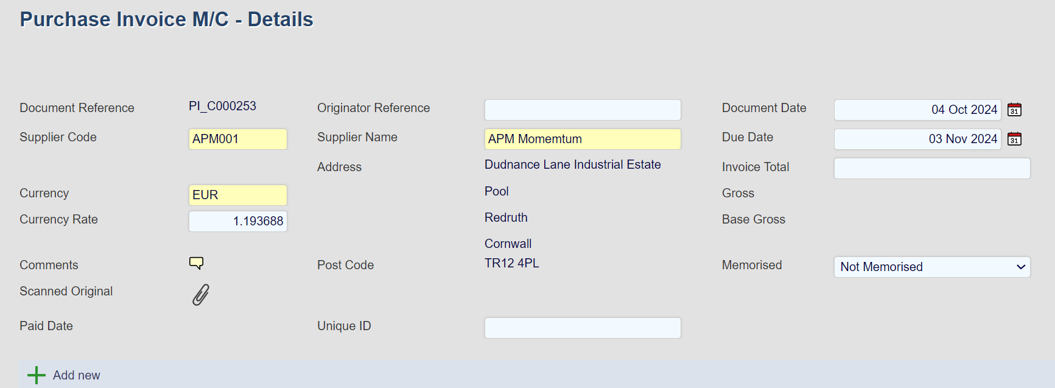
Task: Open the Document Date calendar picker
Action: pyautogui.click(x=1014, y=110)
